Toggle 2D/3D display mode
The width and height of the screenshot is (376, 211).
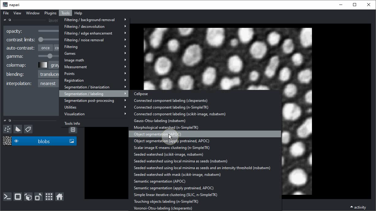[18, 197]
